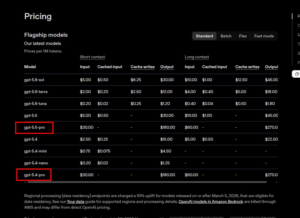Click "Output" header under Short context

click(x=167, y=67)
